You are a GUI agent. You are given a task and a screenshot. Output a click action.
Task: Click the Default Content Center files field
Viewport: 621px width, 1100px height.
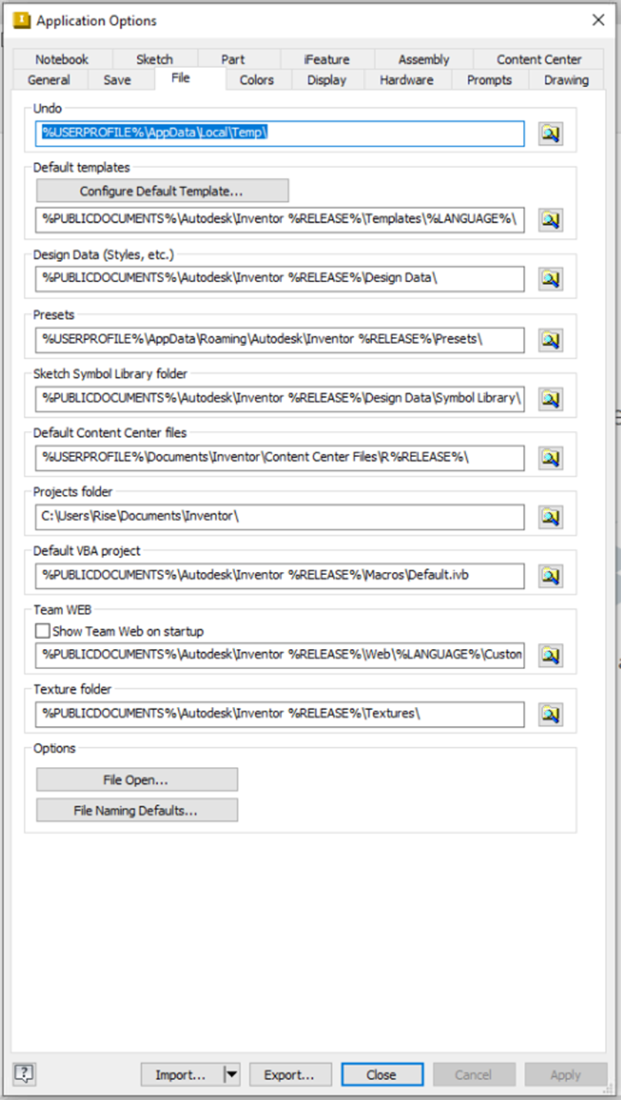[x=280, y=458]
